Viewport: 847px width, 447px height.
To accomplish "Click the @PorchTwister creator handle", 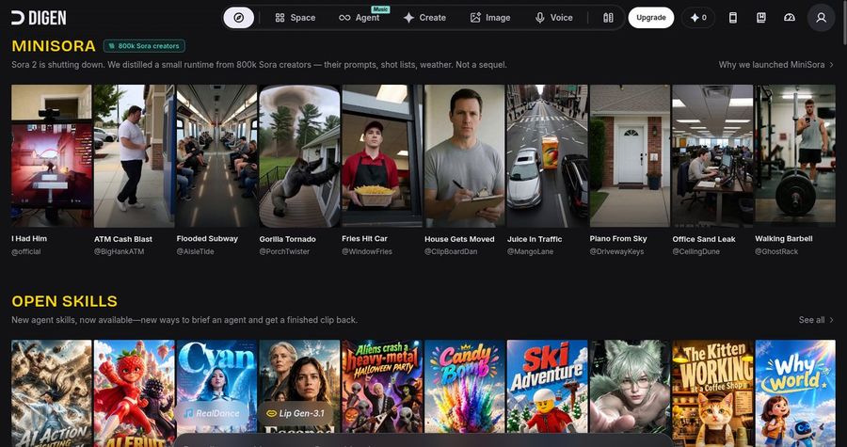I will point(284,251).
